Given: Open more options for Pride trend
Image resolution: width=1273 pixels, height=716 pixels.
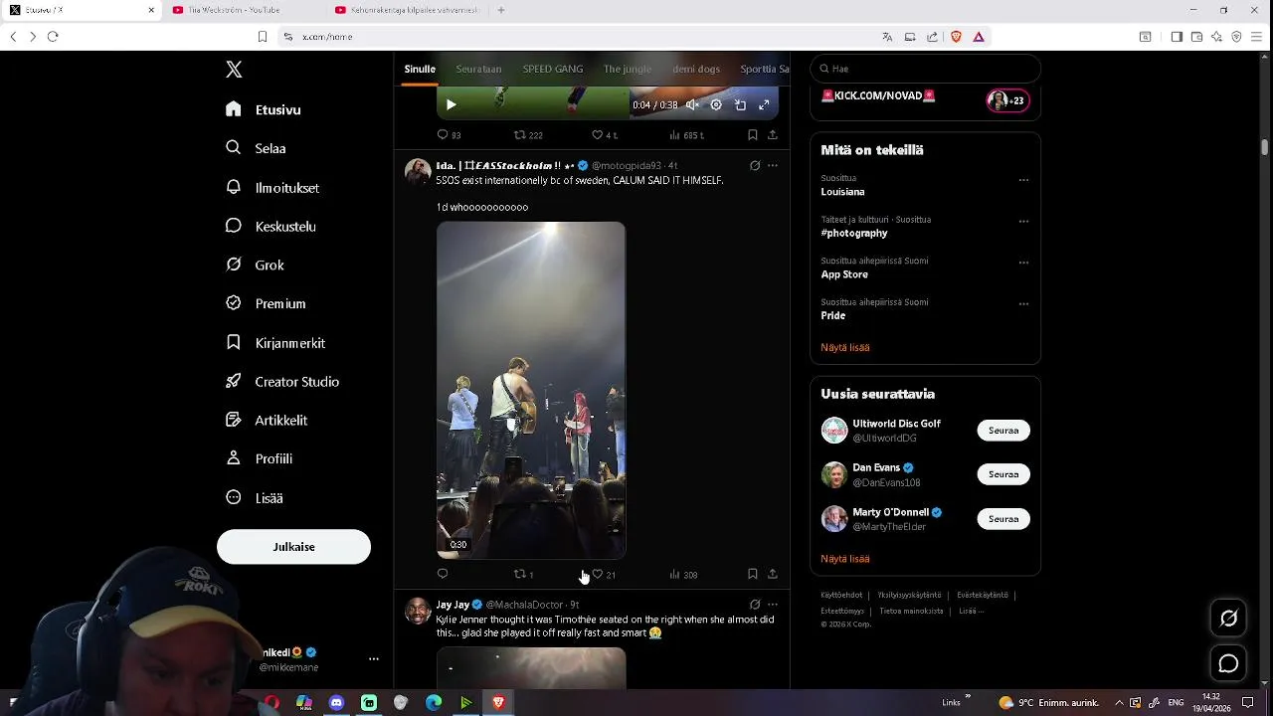Looking at the screenshot, I should point(1023,304).
